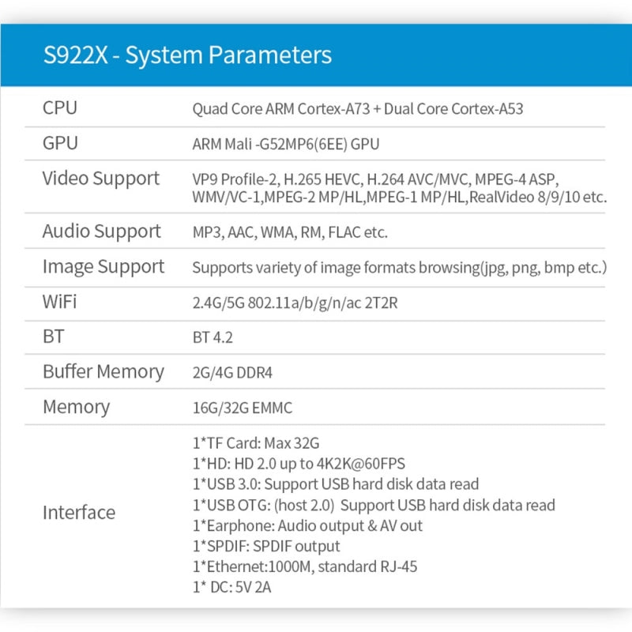Select the 1* DC: 5V 2A line
This screenshot has height=632, width=632.
click(233, 587)
